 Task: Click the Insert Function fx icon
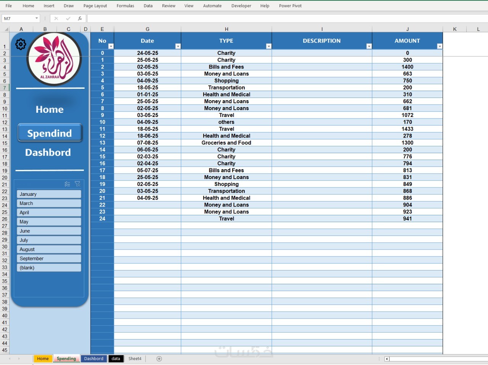click(80, 18)
